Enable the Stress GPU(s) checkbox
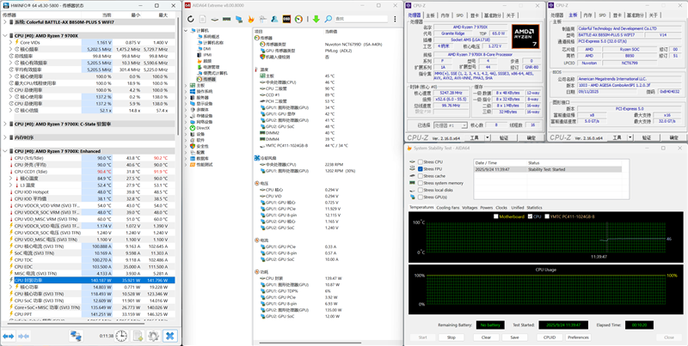Screen dimensions: 688x346 [x=421, y=197]
